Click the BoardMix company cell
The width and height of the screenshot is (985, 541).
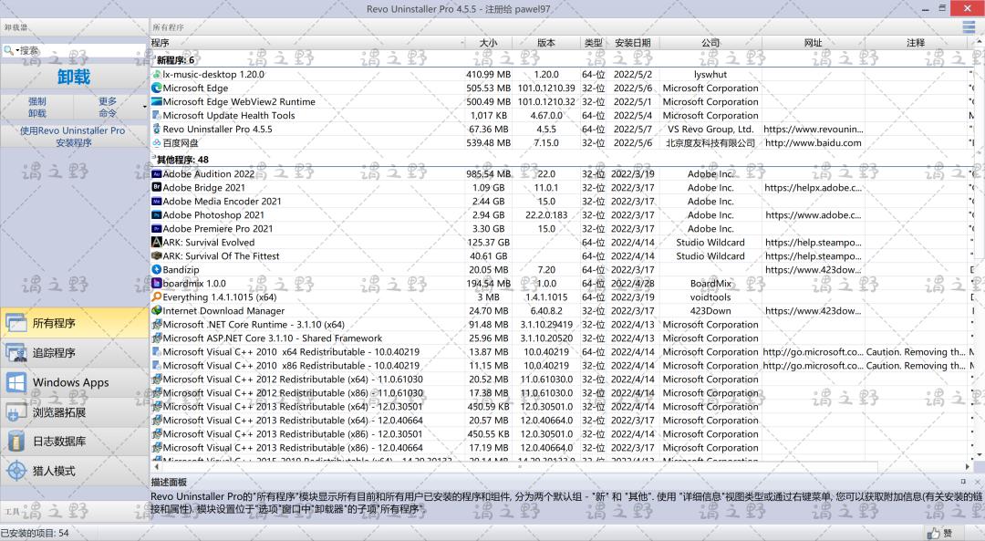click(x=710, y=284)
